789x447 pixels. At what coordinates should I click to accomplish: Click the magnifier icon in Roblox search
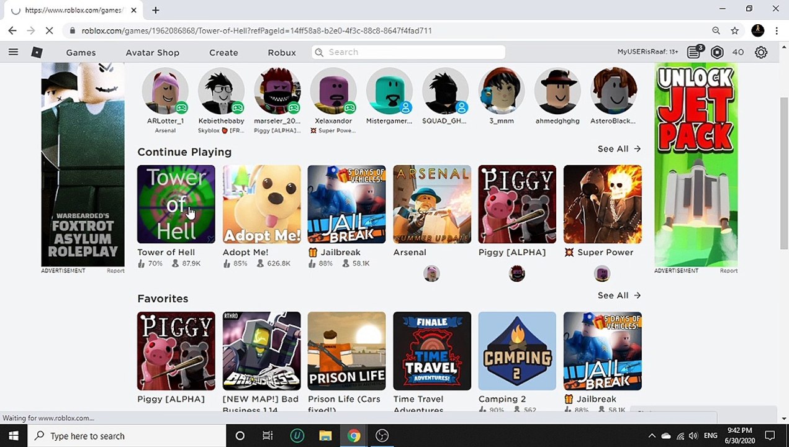[319, 52]
